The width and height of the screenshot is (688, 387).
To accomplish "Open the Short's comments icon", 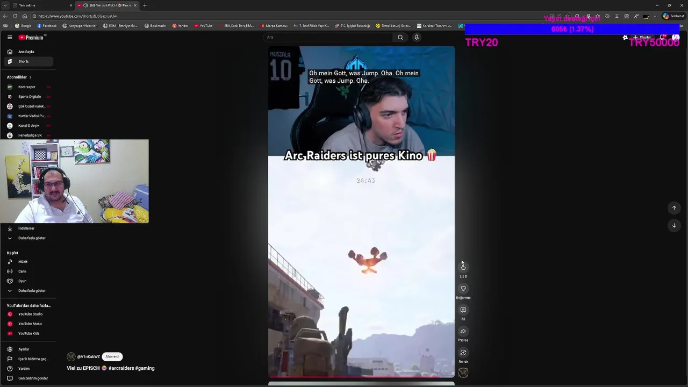I will point(463,310).
